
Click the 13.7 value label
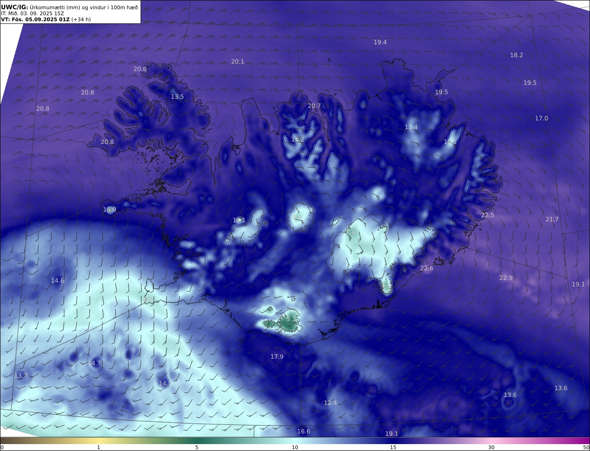tap(20, 375)
